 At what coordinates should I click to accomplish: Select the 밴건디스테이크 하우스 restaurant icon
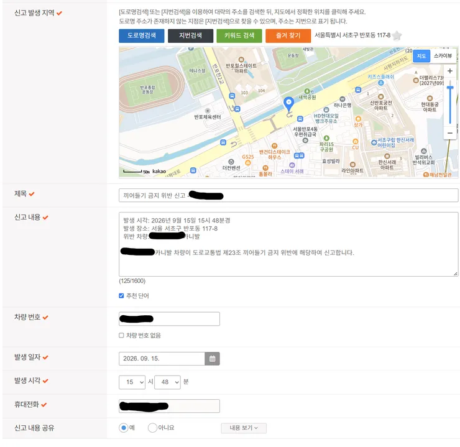274,145
